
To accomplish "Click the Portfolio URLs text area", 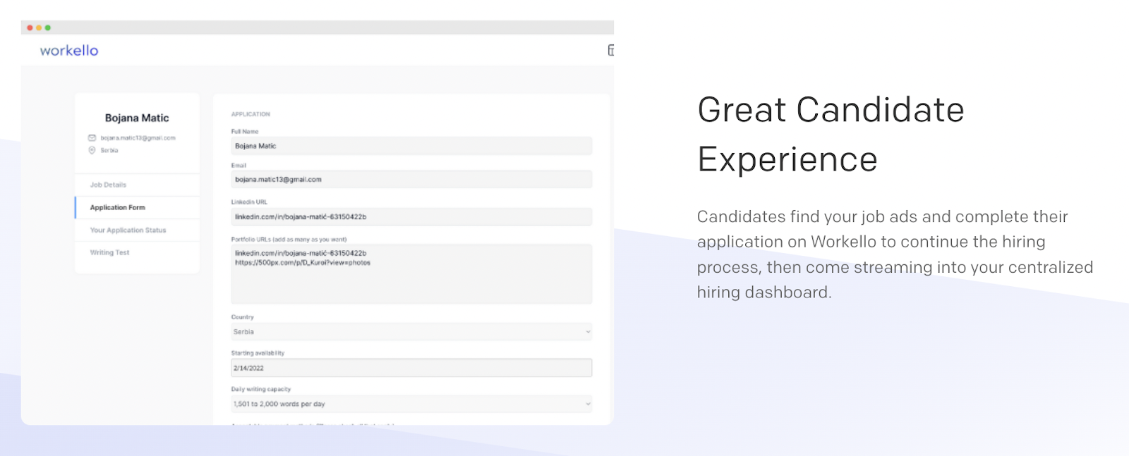I will click(411, 274).
